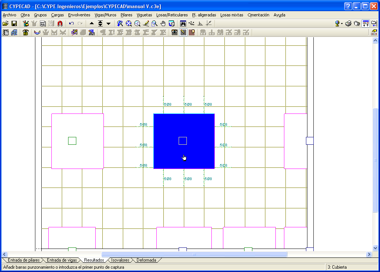The height and width of the screenshot is (272, 380).
Task: Click the red grid with hand icon
Action: coord(192,32)
